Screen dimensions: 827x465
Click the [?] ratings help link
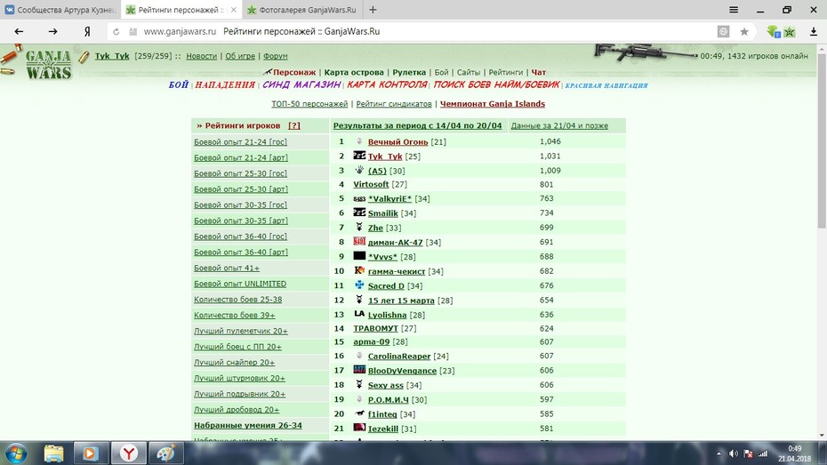point(294,125)
